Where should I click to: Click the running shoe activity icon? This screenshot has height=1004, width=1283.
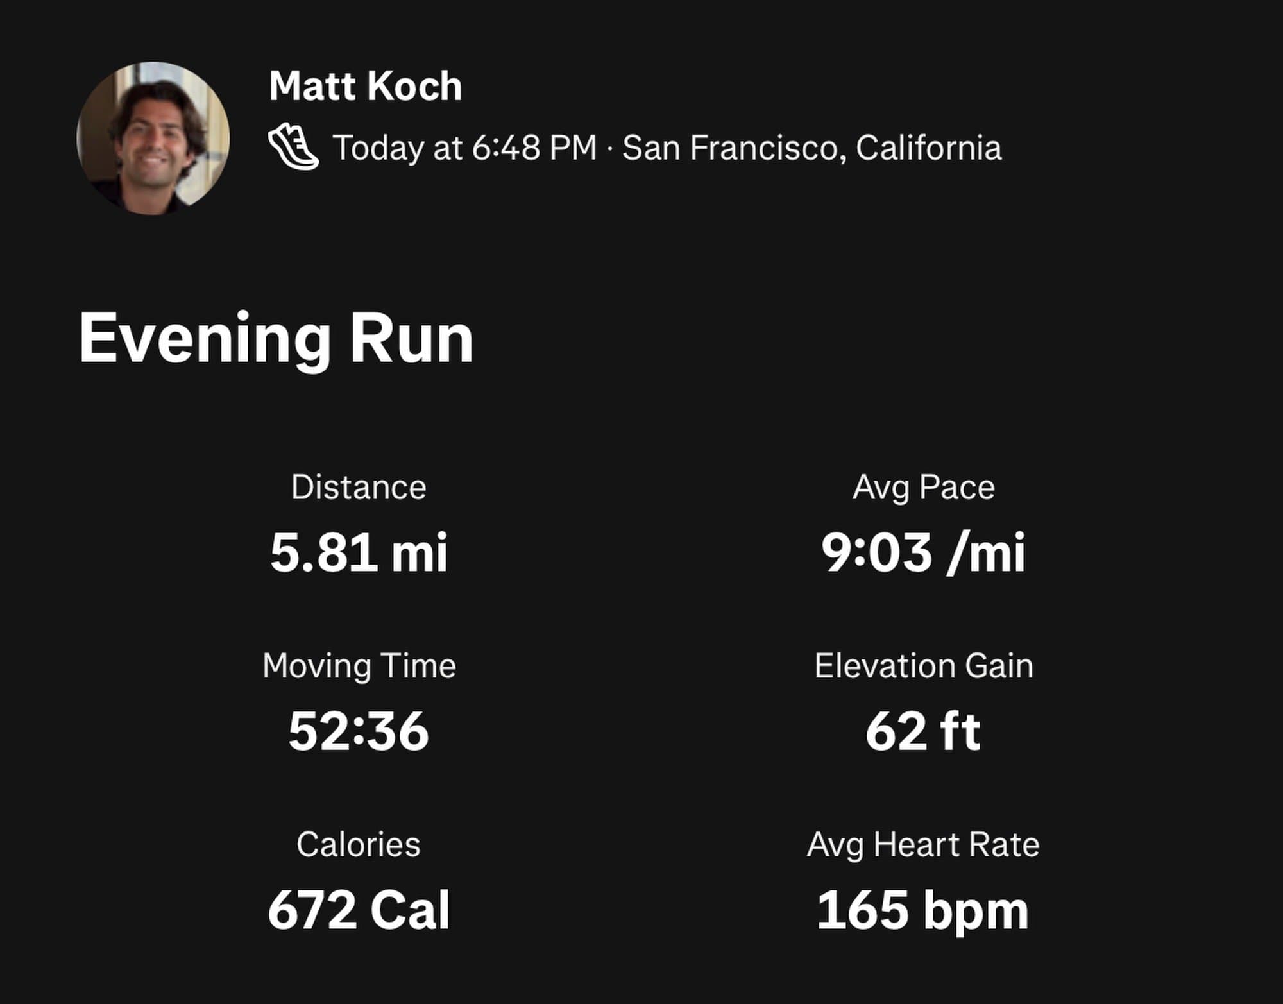[293, 147]
